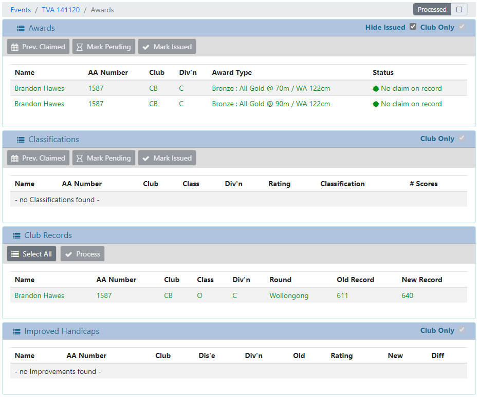Click the New Record column header
Viewport: 479px width, 397px height.
click(x=422, y=280)
